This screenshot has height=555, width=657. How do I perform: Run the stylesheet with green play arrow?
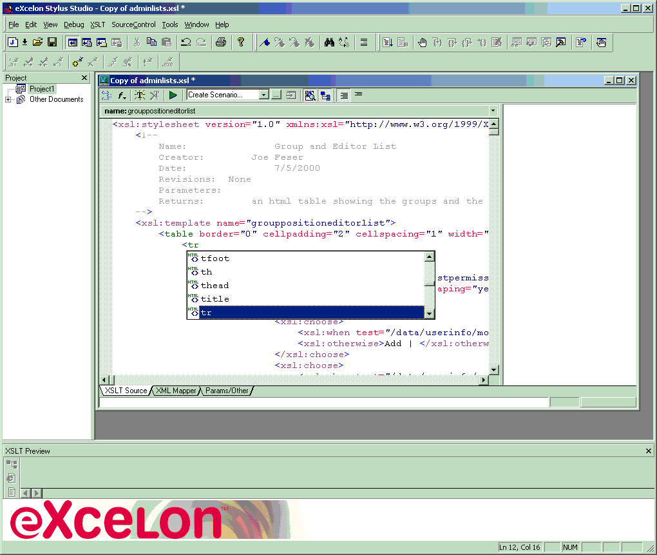coord(173,95)
